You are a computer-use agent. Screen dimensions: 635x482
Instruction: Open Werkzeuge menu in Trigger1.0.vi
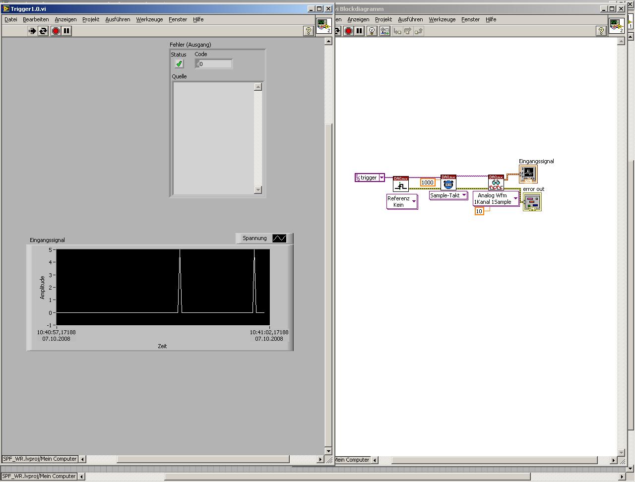tap(149, 19)
